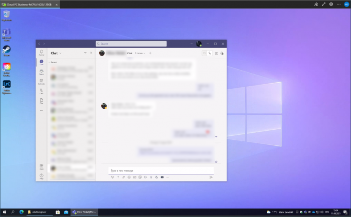
Task: Start a video call in the chat
Action: coord(204,53)
